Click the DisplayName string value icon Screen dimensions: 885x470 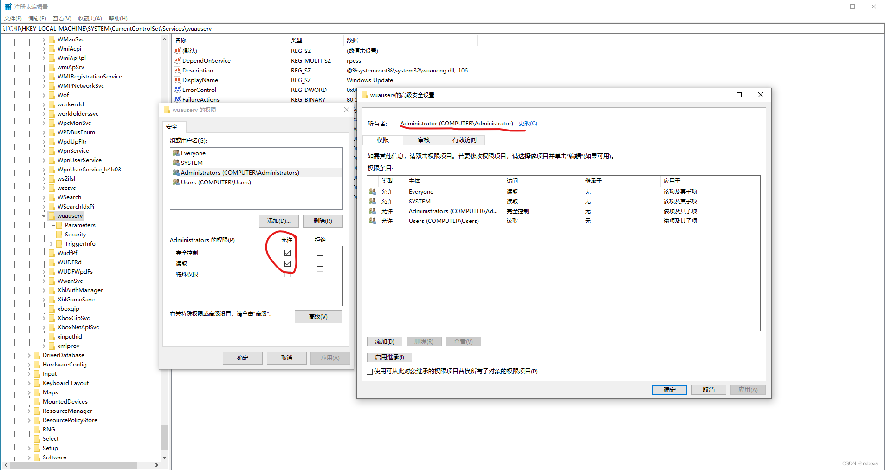(x=177, y=80)
